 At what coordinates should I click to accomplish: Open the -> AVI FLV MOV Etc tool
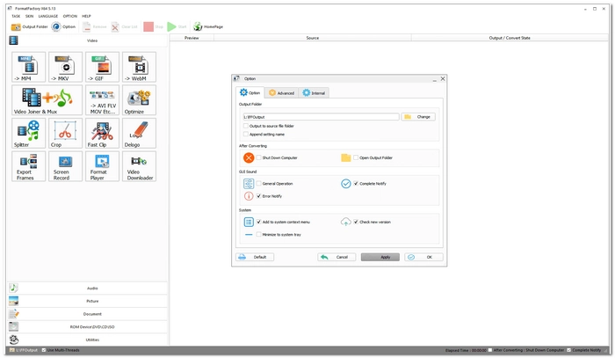coord(103,100)
